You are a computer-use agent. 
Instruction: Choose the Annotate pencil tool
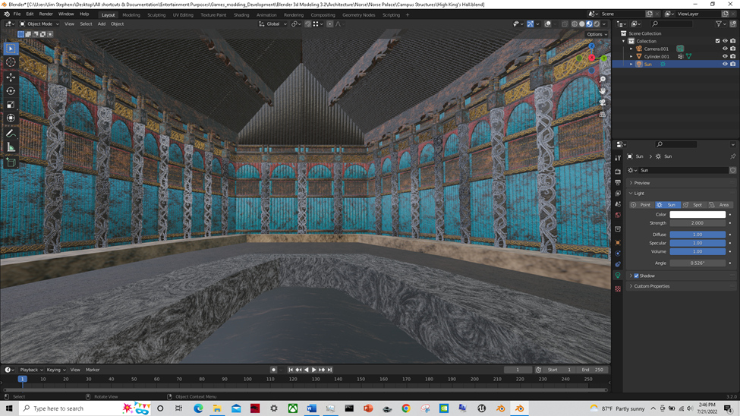click(x=11, y=134)
